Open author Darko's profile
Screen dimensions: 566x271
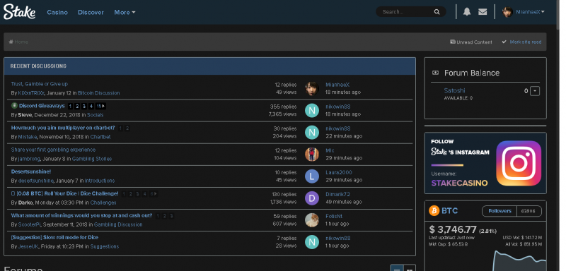[25, 203]
